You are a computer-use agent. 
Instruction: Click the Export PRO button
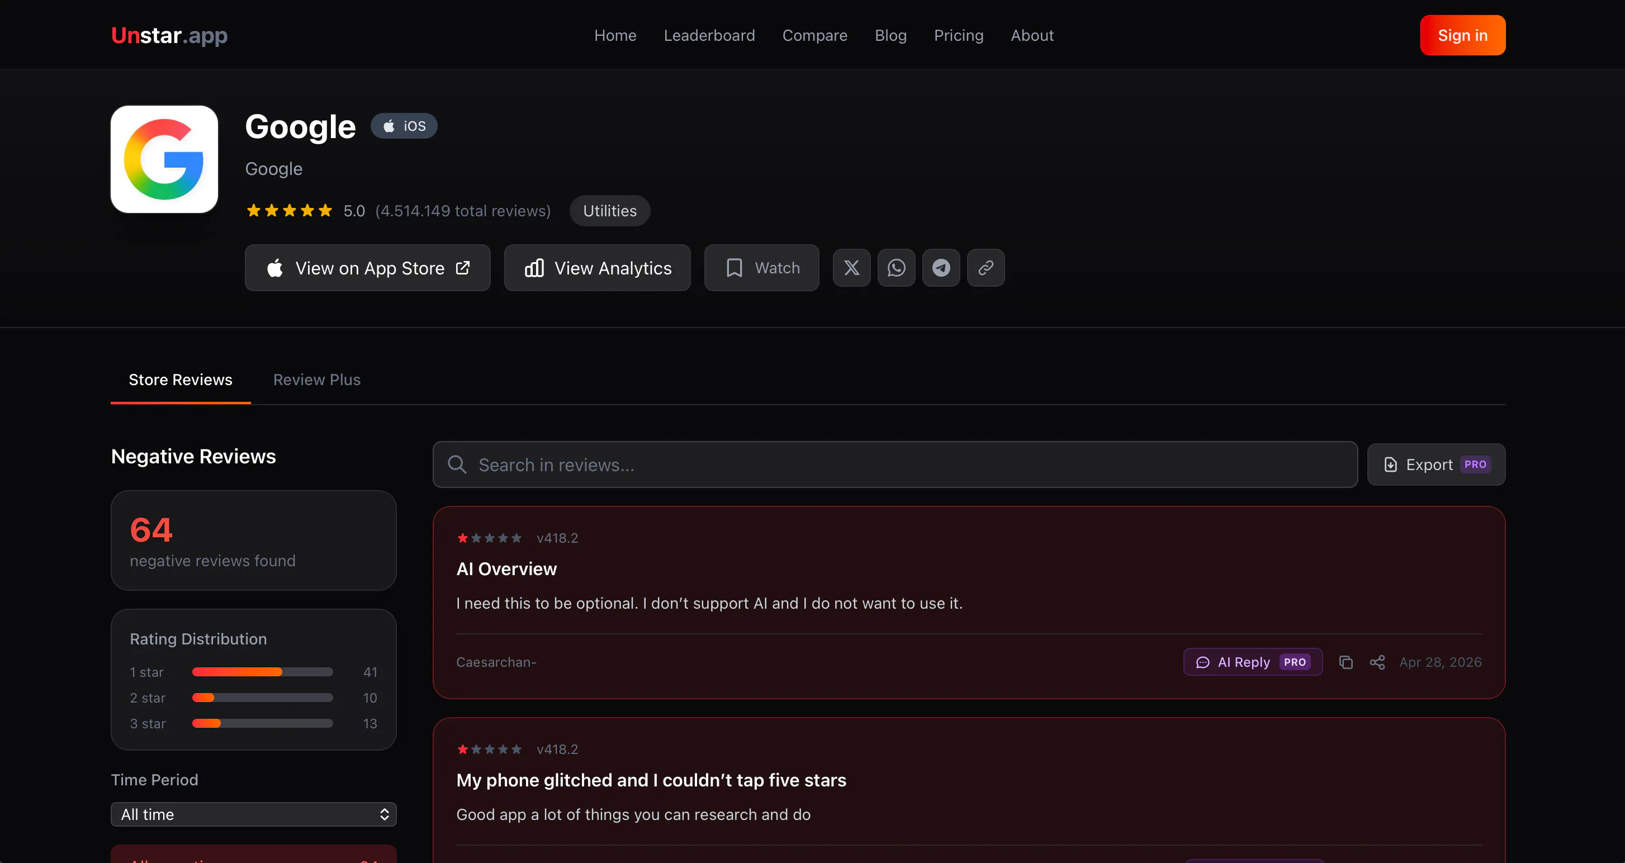(1436, 464)
